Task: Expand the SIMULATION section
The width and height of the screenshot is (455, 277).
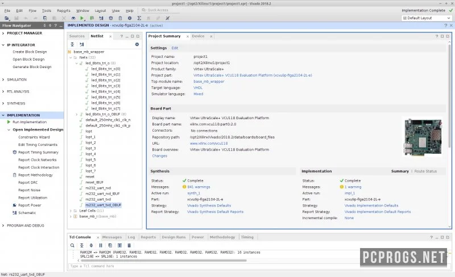Action: 3,79
